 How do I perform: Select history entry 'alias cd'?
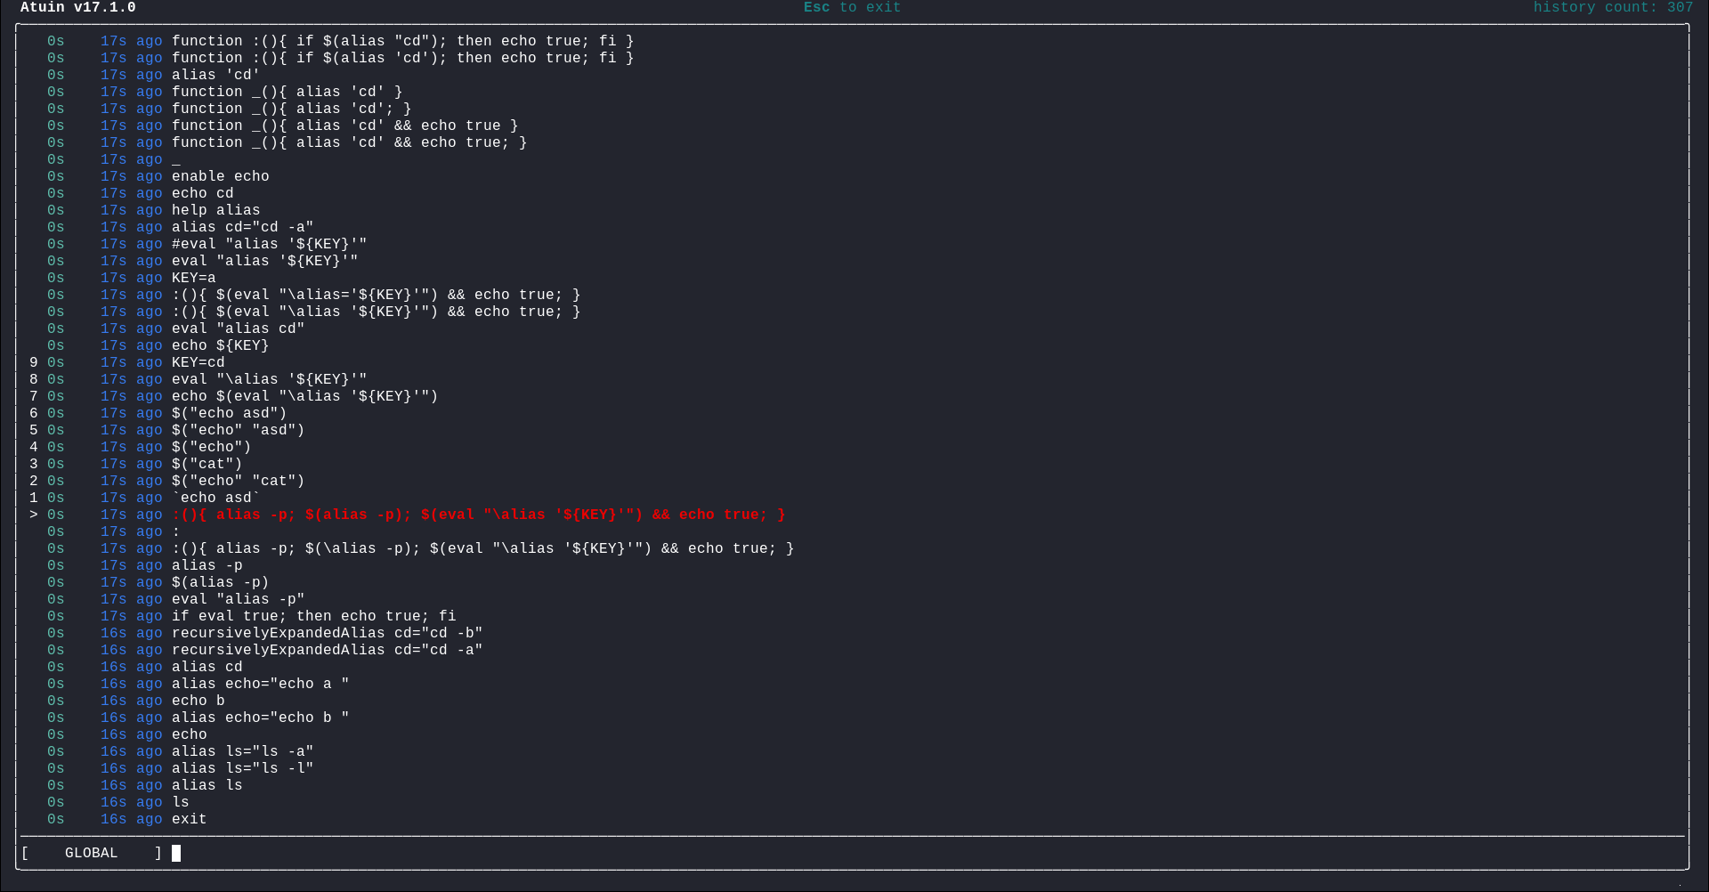point(207,667)
